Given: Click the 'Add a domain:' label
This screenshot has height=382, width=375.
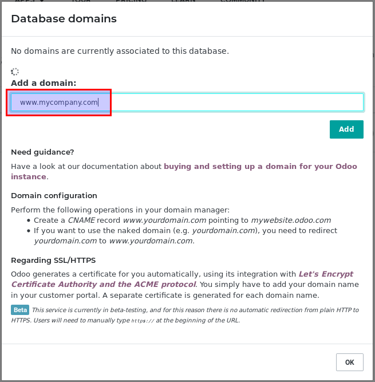Looking at the screenshot, I should [44, 83].
